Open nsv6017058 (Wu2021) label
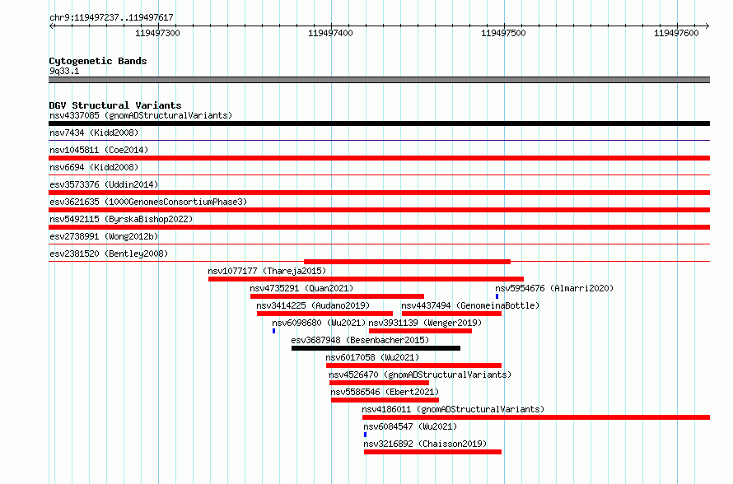 (x=372, y=357)
